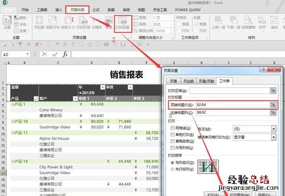Screen dimensions: 285x196
Task: Click range selector icon for 打印区域 field
Action: pyautogui.click(x=273, y=90)
